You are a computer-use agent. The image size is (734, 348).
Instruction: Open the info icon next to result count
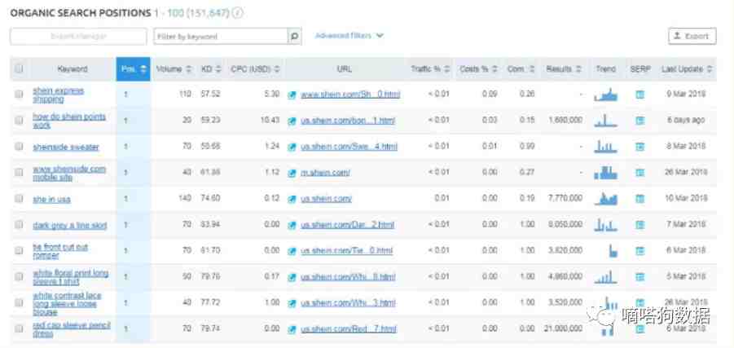pos(238,13)
